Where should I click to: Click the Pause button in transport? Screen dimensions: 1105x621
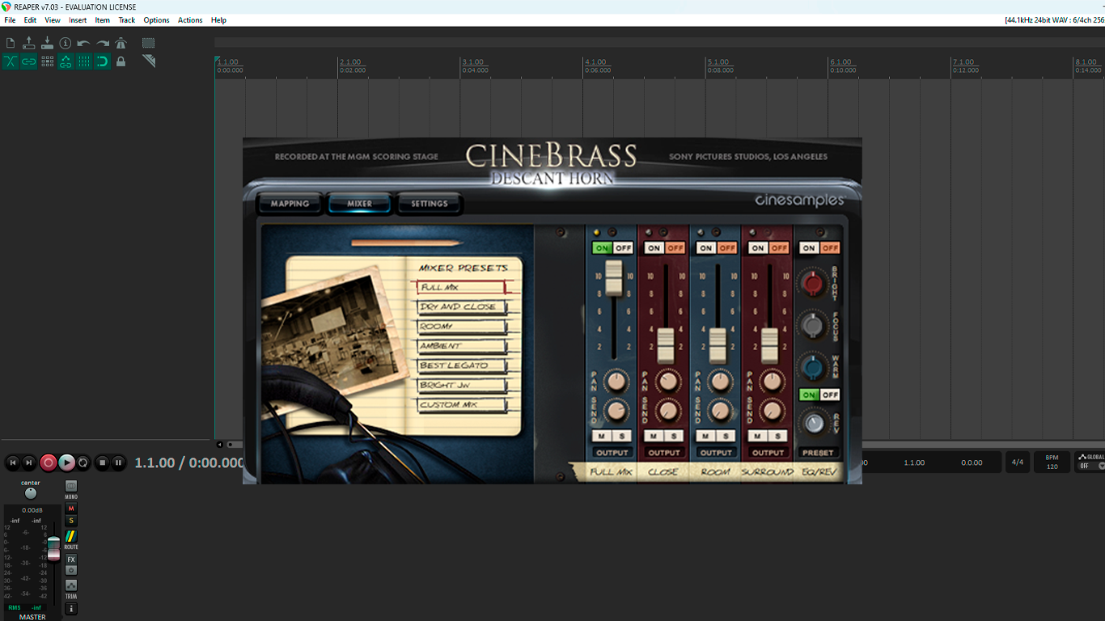click(119, 463)
